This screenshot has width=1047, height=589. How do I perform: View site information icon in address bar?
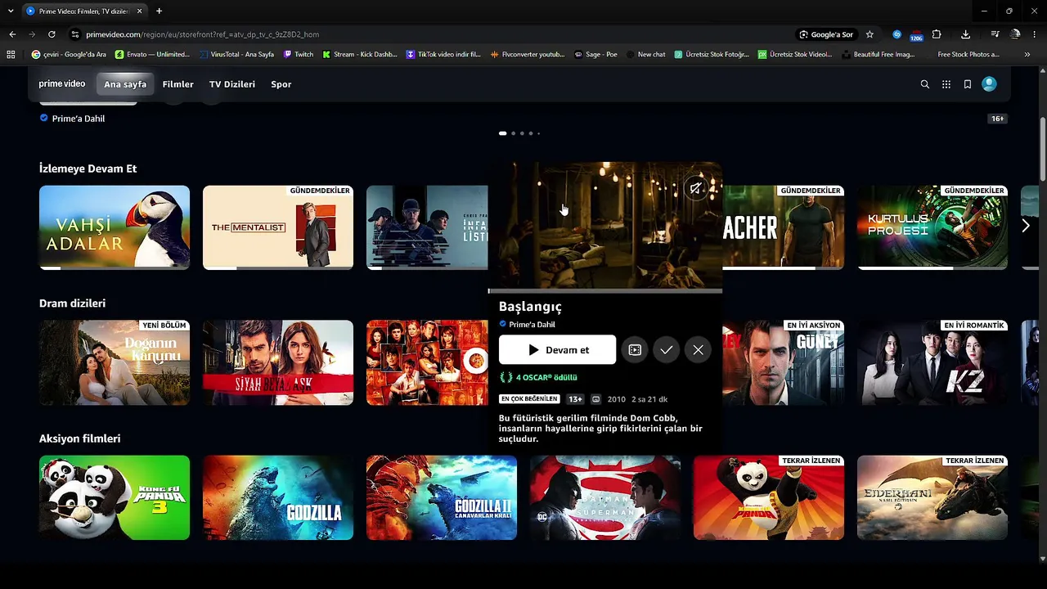coord(75,34)
